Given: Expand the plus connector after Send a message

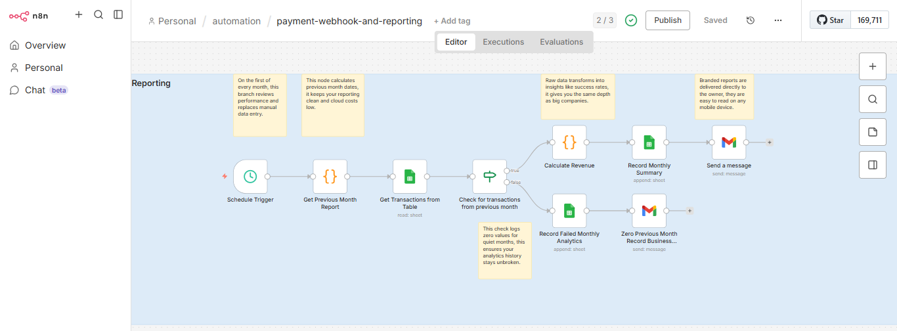Looking at the screenshot, I should [x=769, y=142].
